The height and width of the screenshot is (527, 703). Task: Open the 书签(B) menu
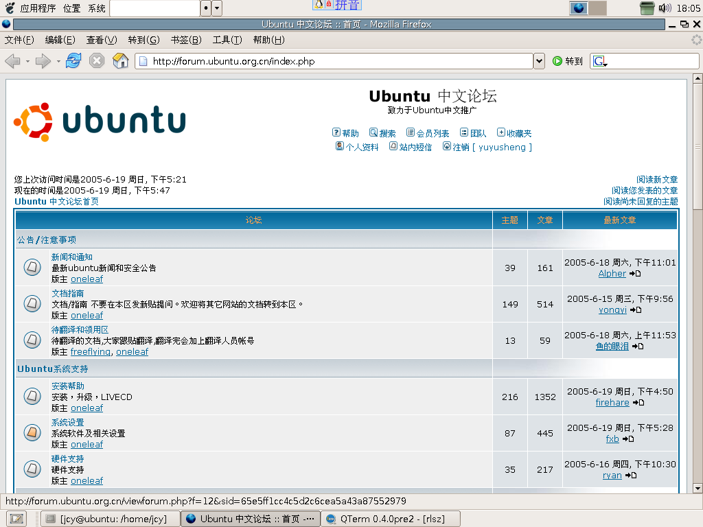[x=186, y=40]
